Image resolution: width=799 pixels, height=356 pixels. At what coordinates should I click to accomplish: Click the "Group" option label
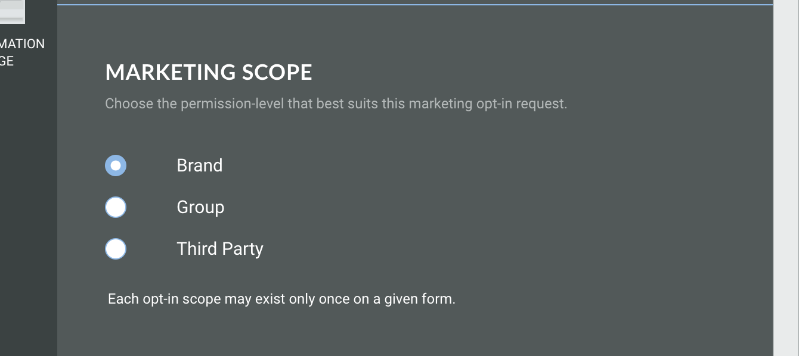[200, 207]
